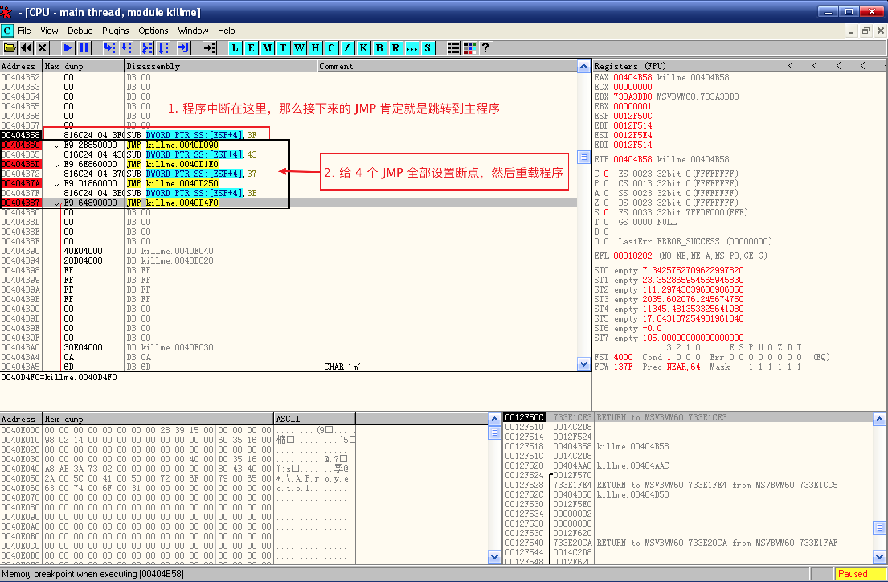Open Memory map with M button
The image size is (888, 582).
(267, 48)
